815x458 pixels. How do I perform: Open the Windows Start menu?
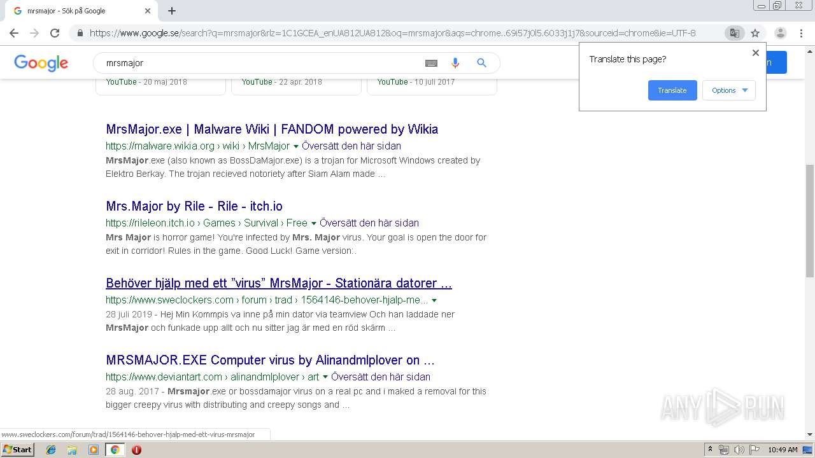point(17,450)
